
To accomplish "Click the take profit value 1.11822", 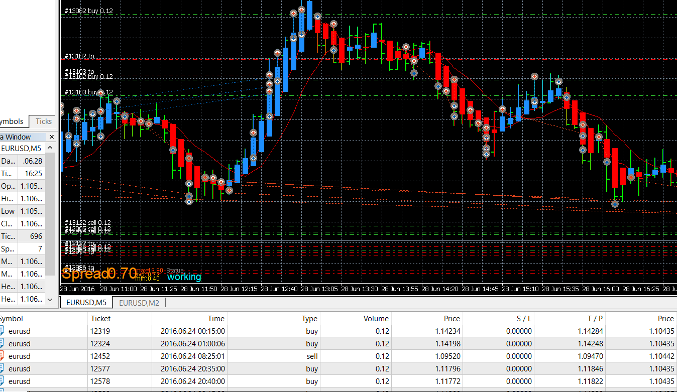I will tap(591, 381).
